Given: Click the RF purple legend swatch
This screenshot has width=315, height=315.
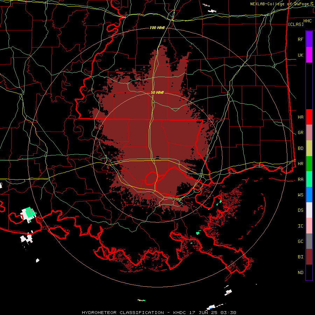Looking at the screenshot, I should point(309,39).
